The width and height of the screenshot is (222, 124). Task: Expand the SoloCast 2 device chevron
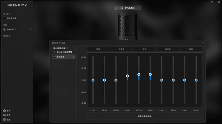pos(30,29)
